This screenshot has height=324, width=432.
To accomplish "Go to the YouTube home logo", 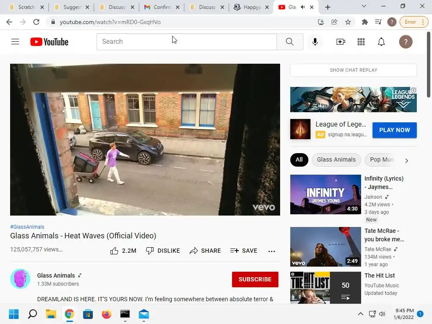I will click(49, 42).
